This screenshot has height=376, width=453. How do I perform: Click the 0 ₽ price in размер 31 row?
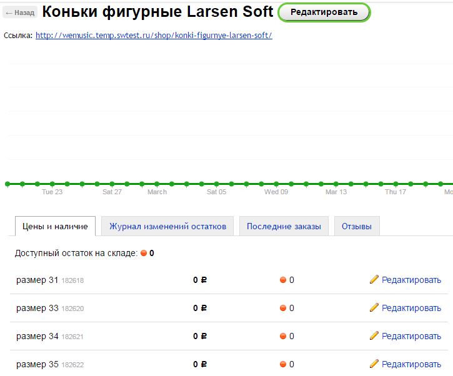coord(200,280)
